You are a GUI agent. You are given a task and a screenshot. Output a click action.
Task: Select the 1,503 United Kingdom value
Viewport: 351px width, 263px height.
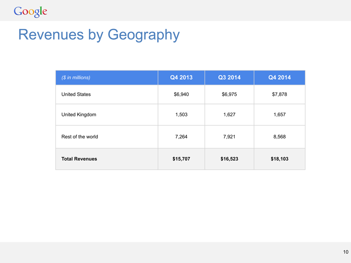[x=181, y=114]
